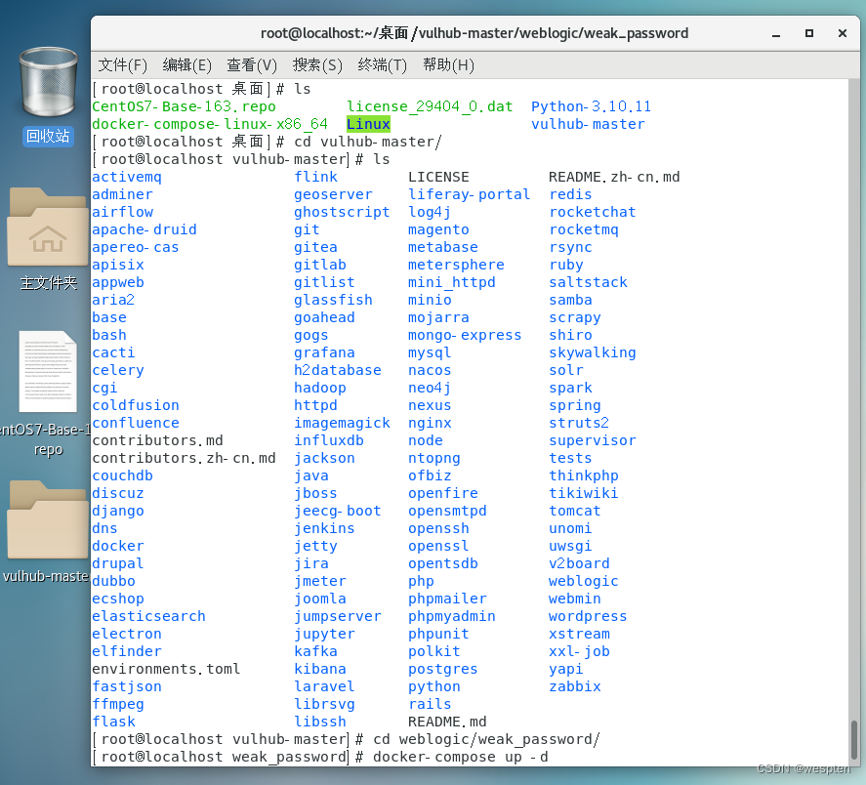The width and height of the screenshot is (866, 785).
Task: Click the apache-druid directory name
Action: click(144, 229)
